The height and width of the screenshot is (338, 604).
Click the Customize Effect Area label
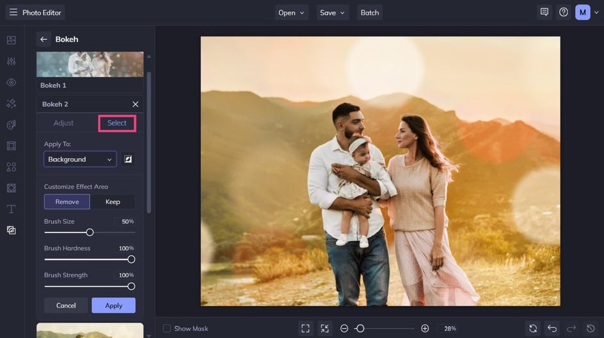[76, 186]
